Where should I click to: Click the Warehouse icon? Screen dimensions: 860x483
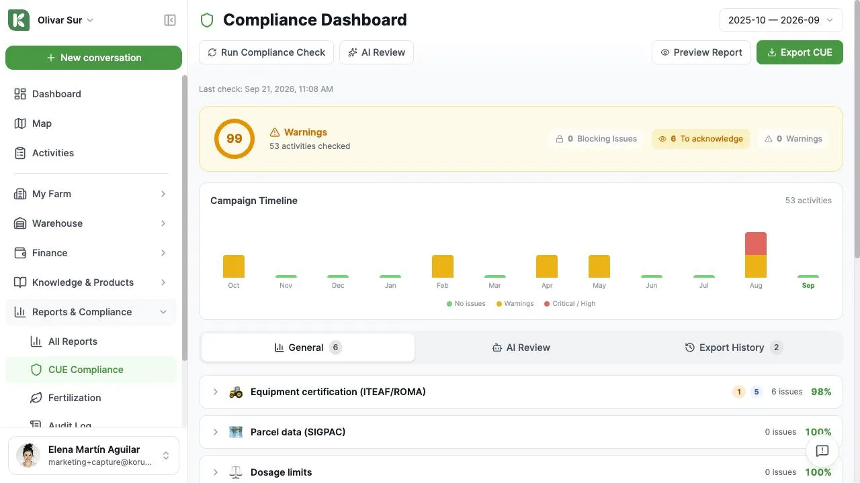(x=20, y=223)
